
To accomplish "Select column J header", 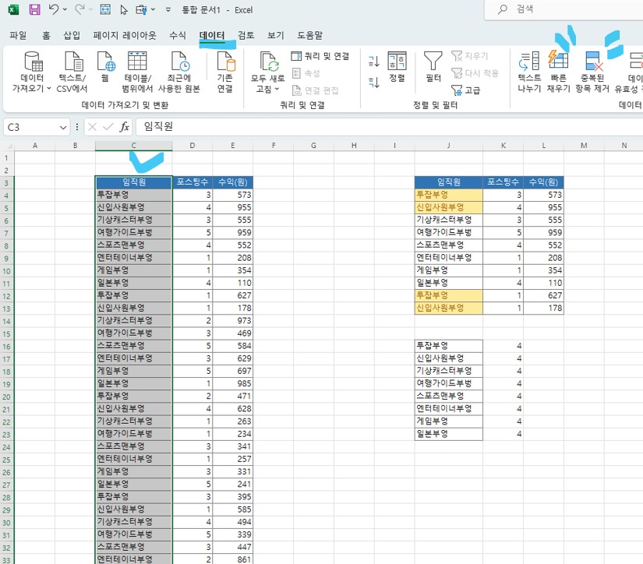I will pos(449,146).
